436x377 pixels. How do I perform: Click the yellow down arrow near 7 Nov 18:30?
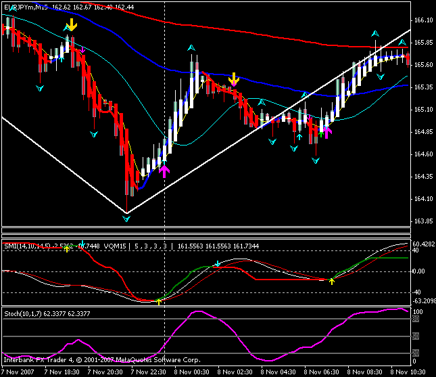tap(72, 24)
